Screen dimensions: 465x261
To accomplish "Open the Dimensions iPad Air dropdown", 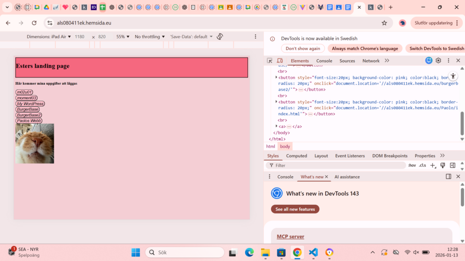I will [49, 37].
